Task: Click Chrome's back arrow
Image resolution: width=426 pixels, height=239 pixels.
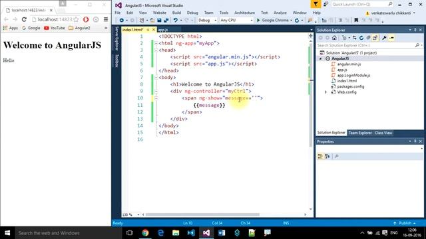Action: tap(6, 19)
